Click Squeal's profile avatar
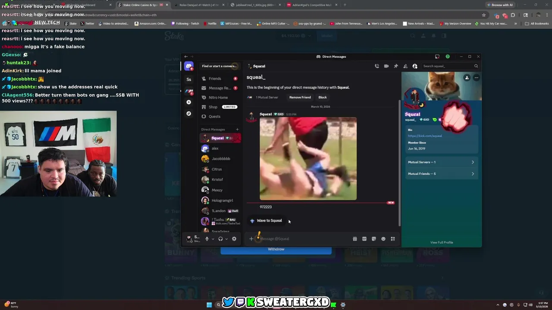The width and height of the screenshot is (552, 310). point(415,99)
